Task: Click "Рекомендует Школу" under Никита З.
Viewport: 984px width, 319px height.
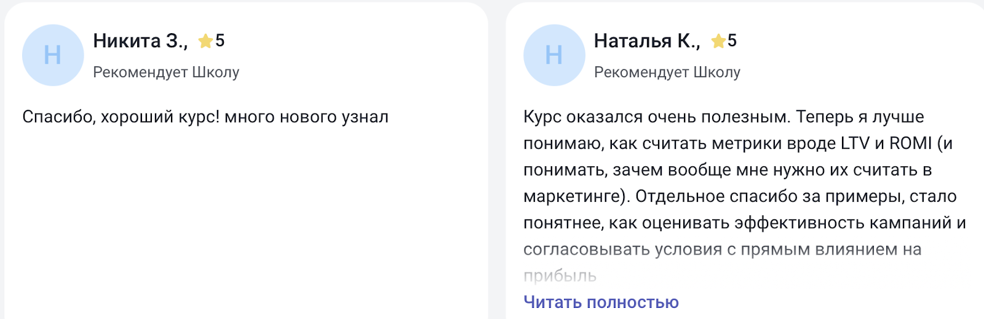Action: click(166, 72)
